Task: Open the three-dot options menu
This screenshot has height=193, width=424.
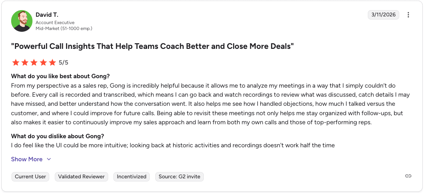Action: point(408,15)
